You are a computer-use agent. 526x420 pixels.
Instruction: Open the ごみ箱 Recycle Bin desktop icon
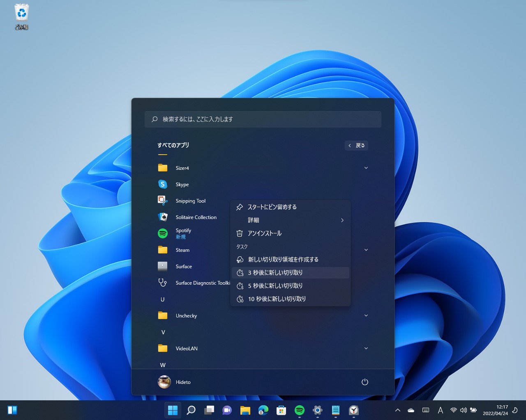[21, 17]
